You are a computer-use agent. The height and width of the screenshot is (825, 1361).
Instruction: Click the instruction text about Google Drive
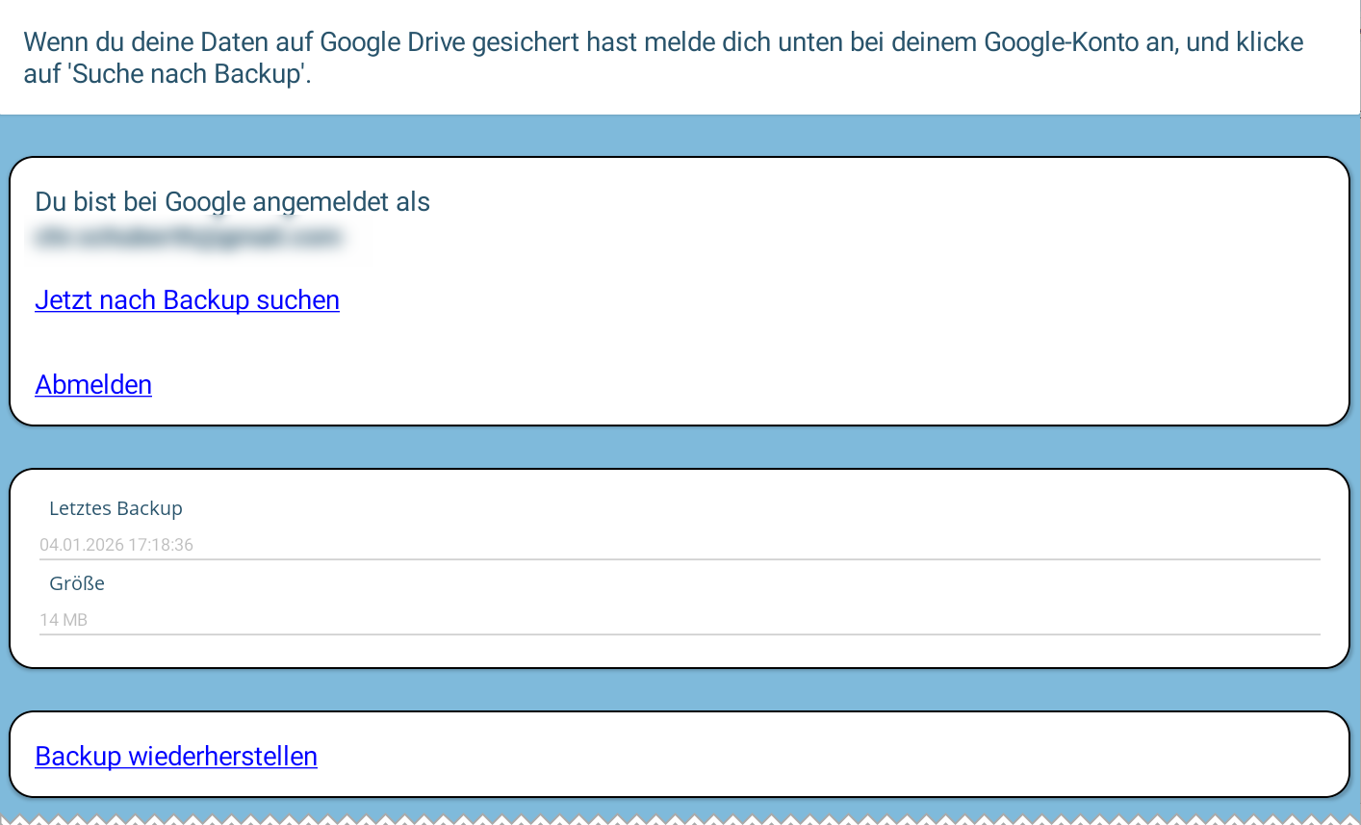click(664, 56)
